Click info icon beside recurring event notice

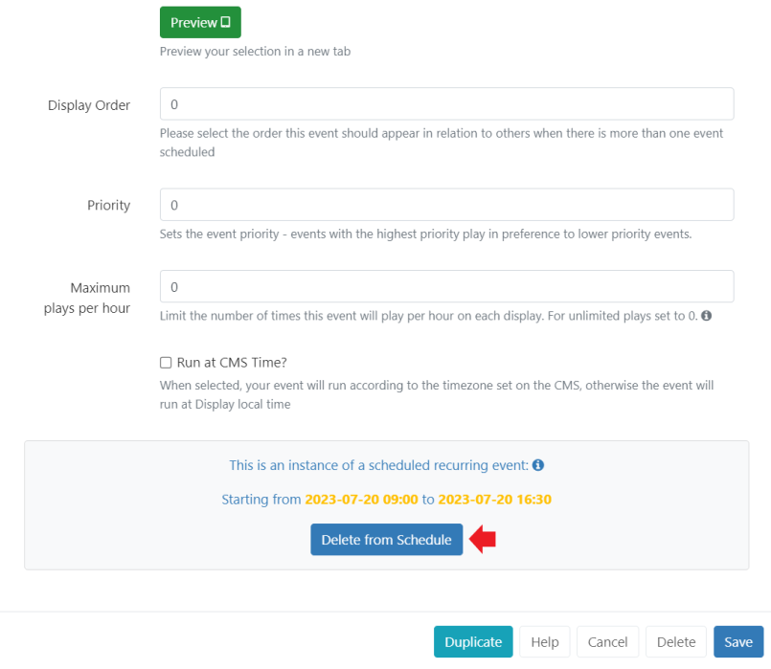tap(538, 465)
